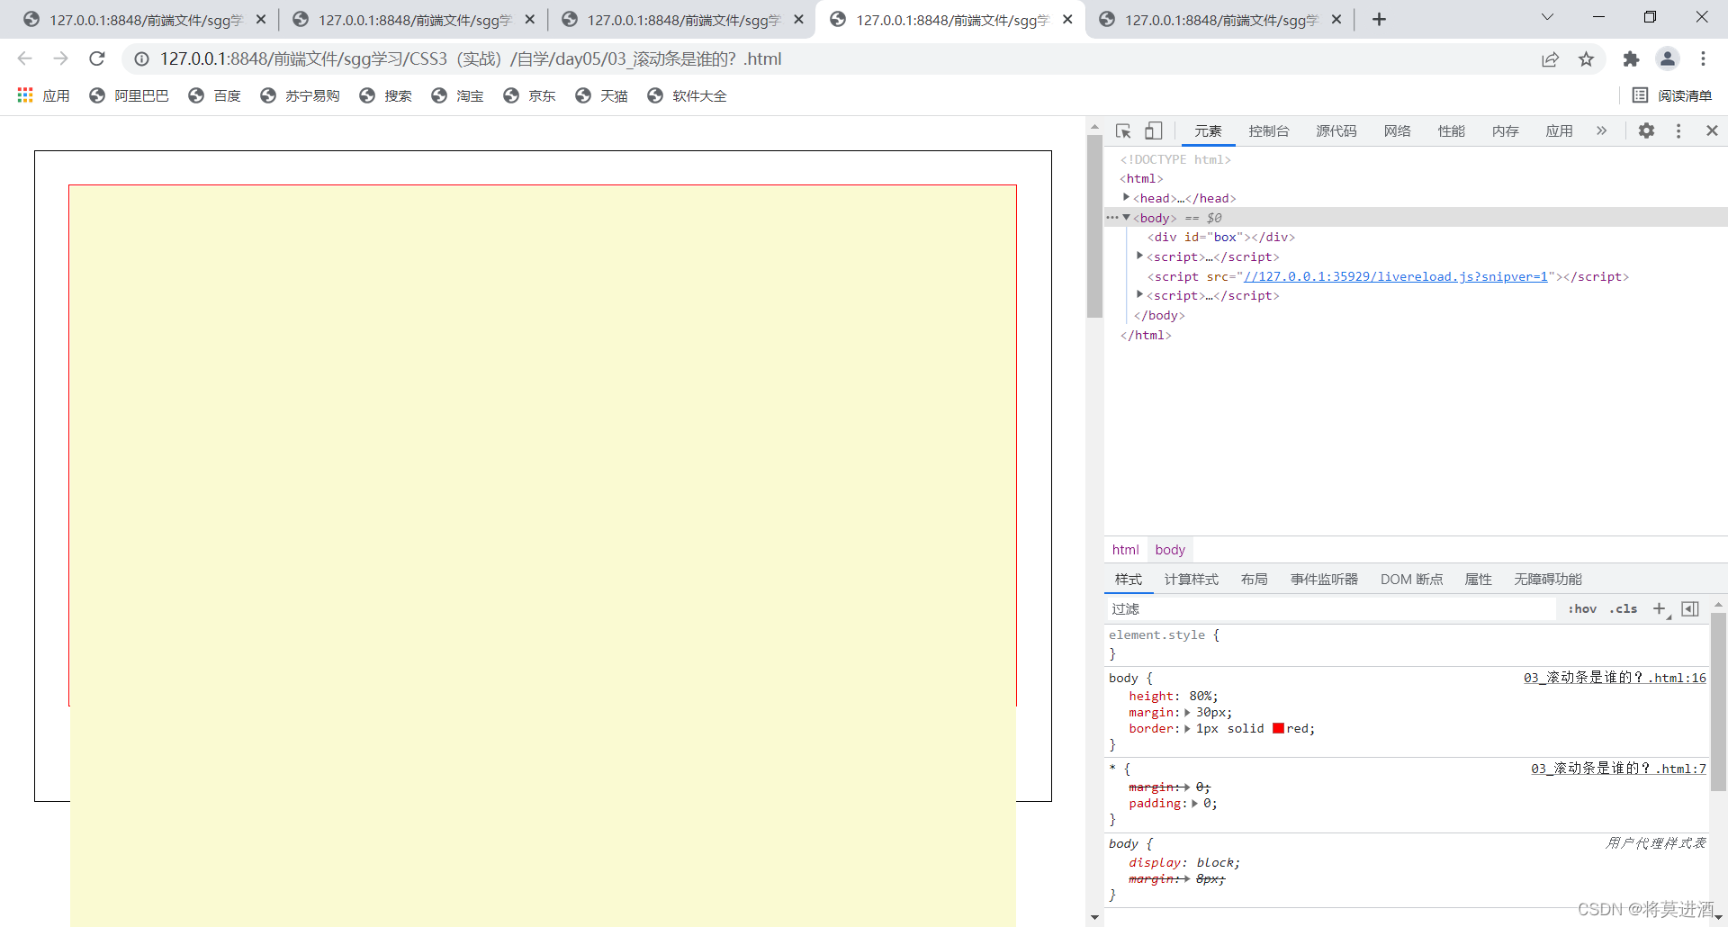Viewport: 1728px width, 927px height.
Task: Open the 阅读清单 reading list
Action: 1672,95
